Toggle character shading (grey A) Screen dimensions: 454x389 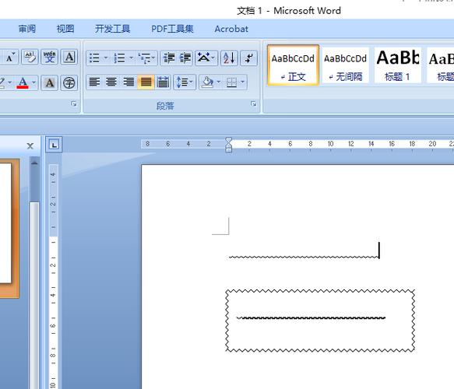point(50,83)
